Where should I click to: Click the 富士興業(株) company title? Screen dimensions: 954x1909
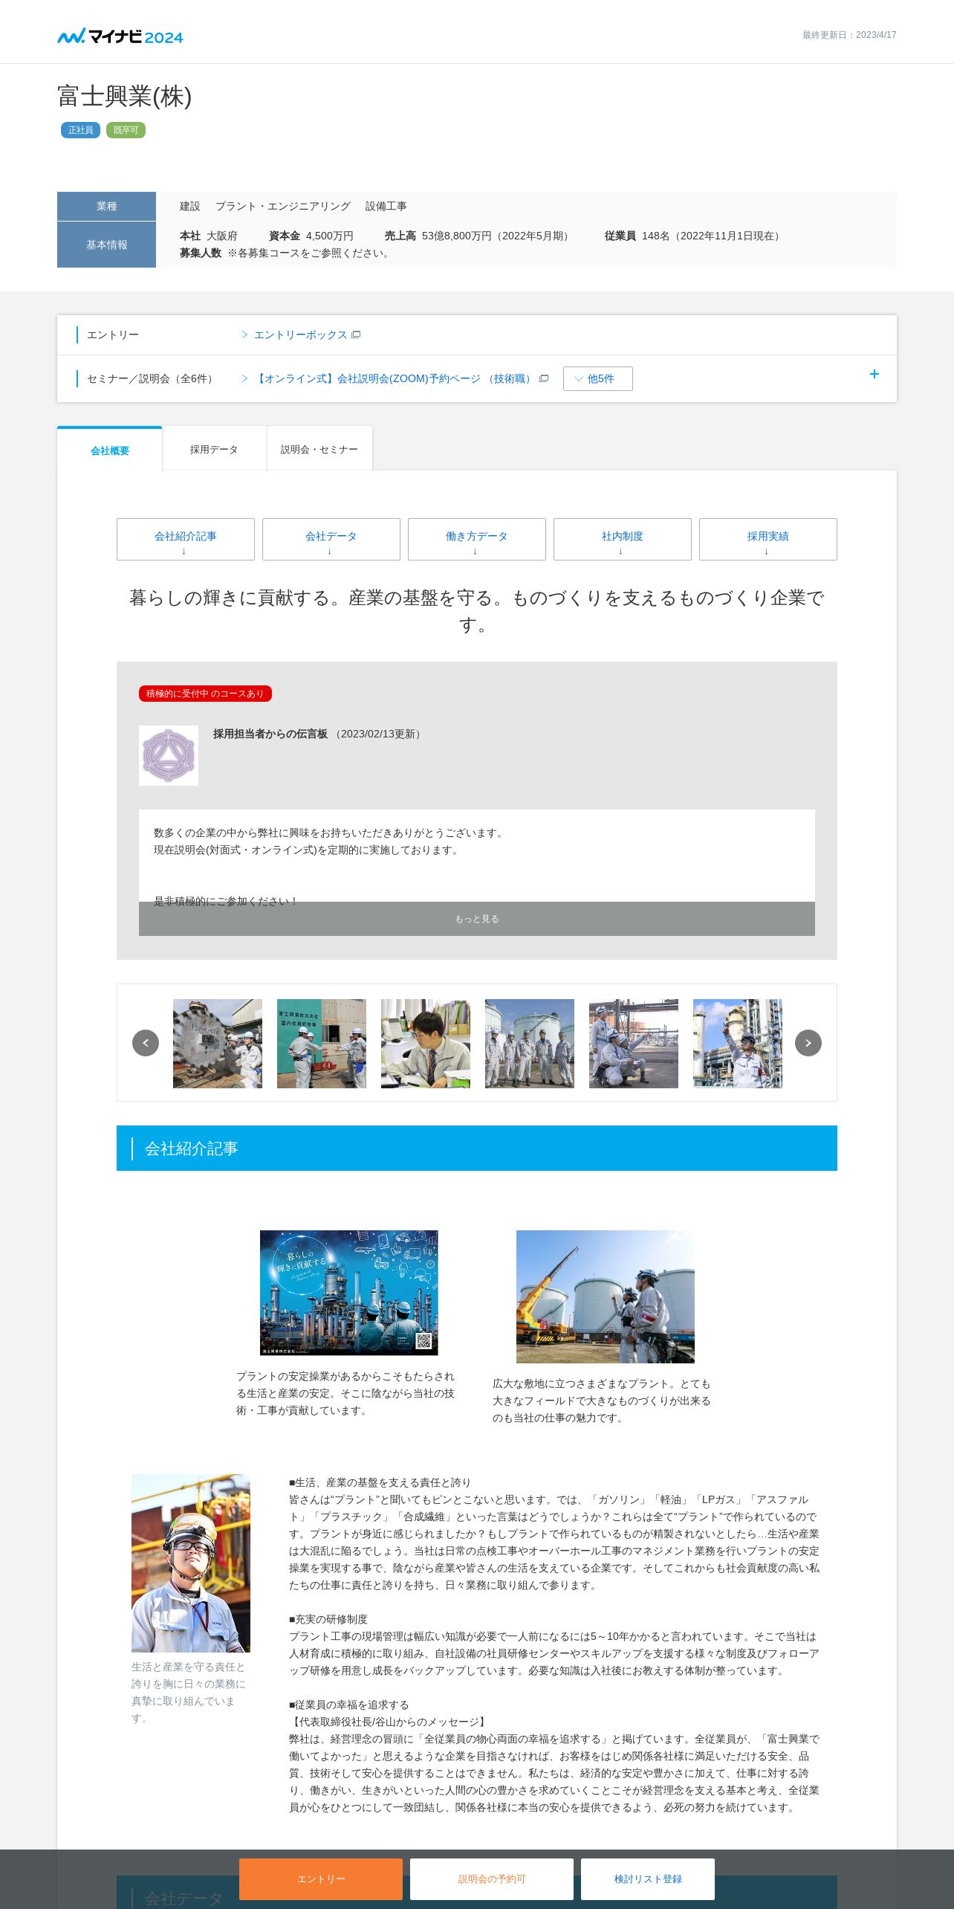click(125, 96)
